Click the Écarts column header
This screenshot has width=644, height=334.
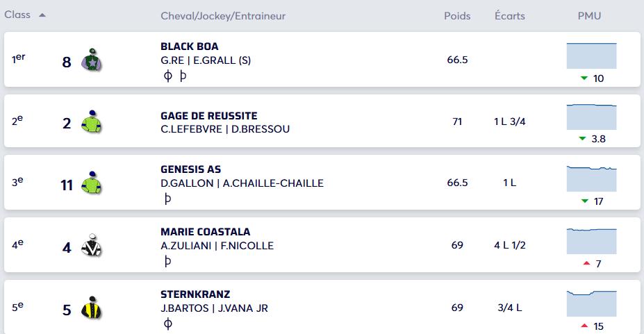coord(510,16)
